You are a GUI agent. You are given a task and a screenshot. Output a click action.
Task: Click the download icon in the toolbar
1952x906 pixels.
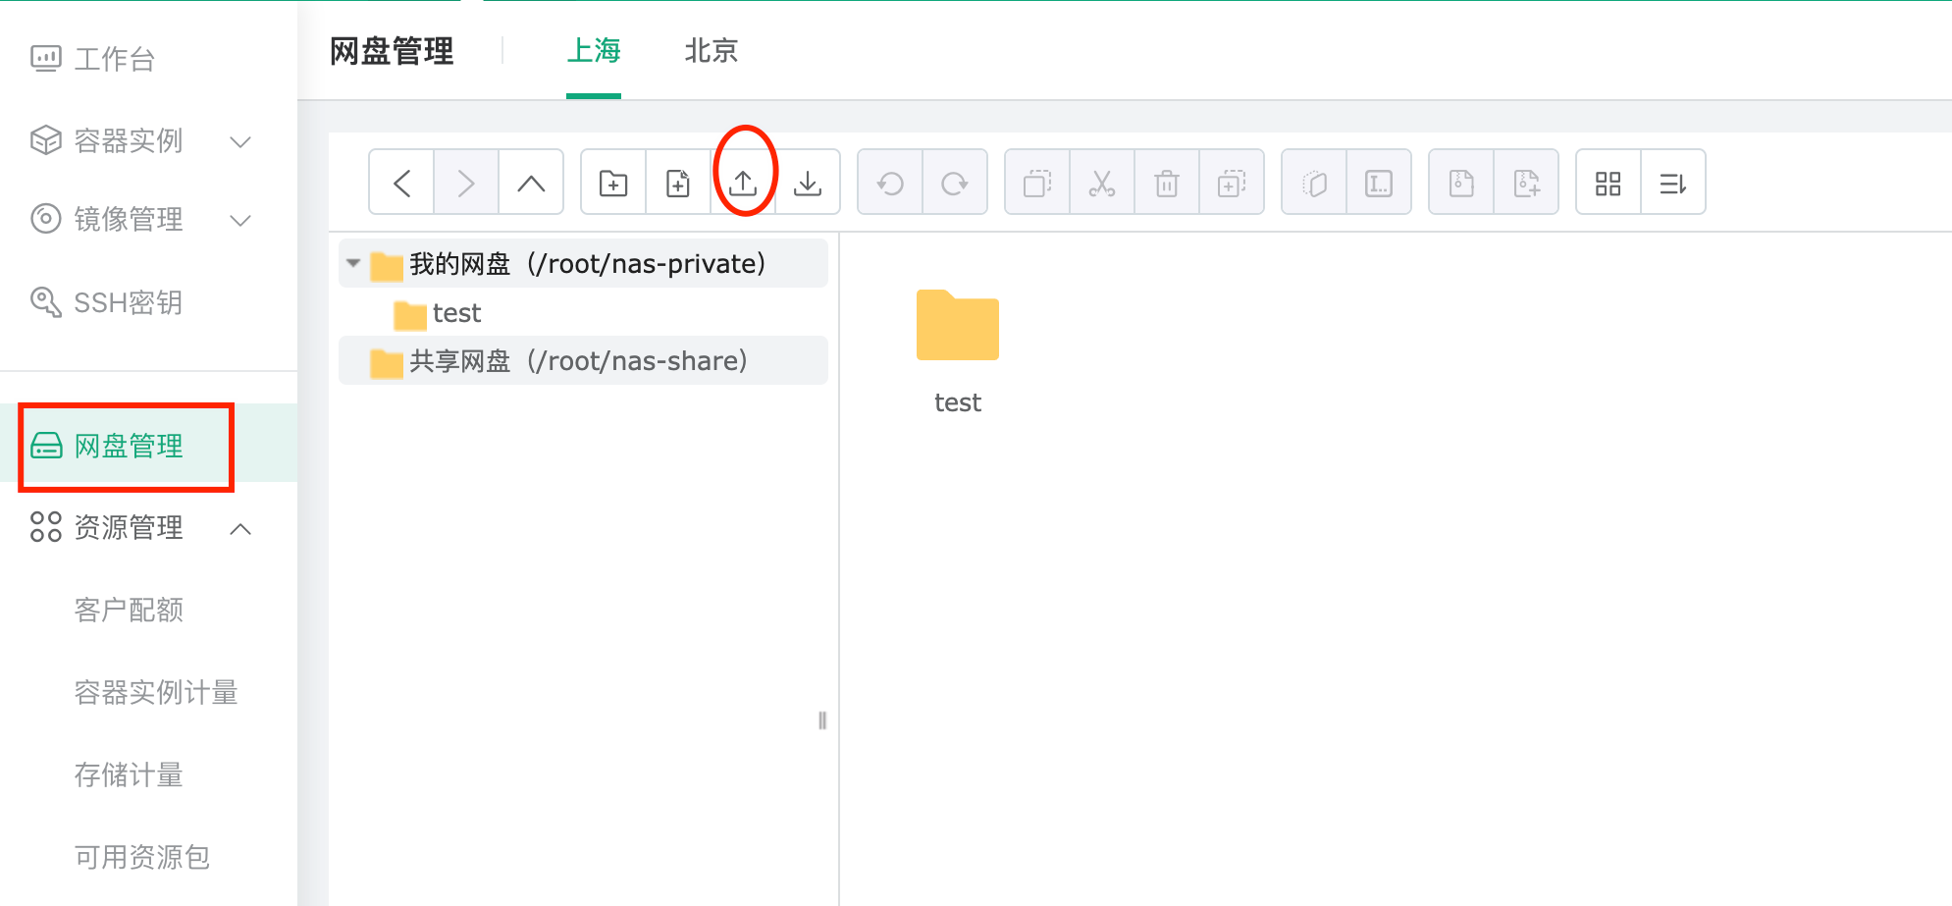pos(808,183)
